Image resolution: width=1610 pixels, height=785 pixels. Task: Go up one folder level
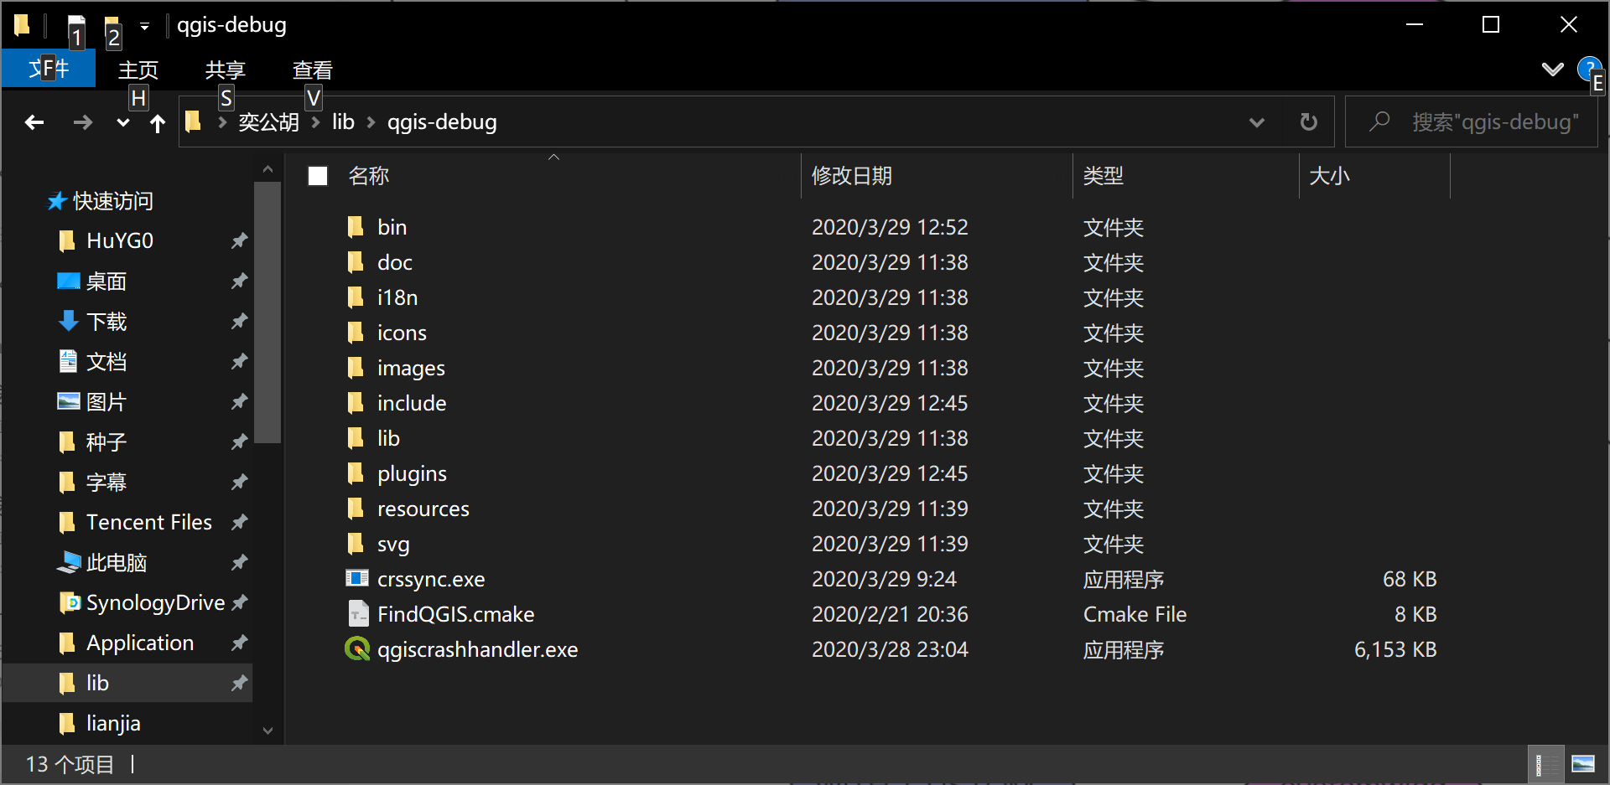coord(157,124)
